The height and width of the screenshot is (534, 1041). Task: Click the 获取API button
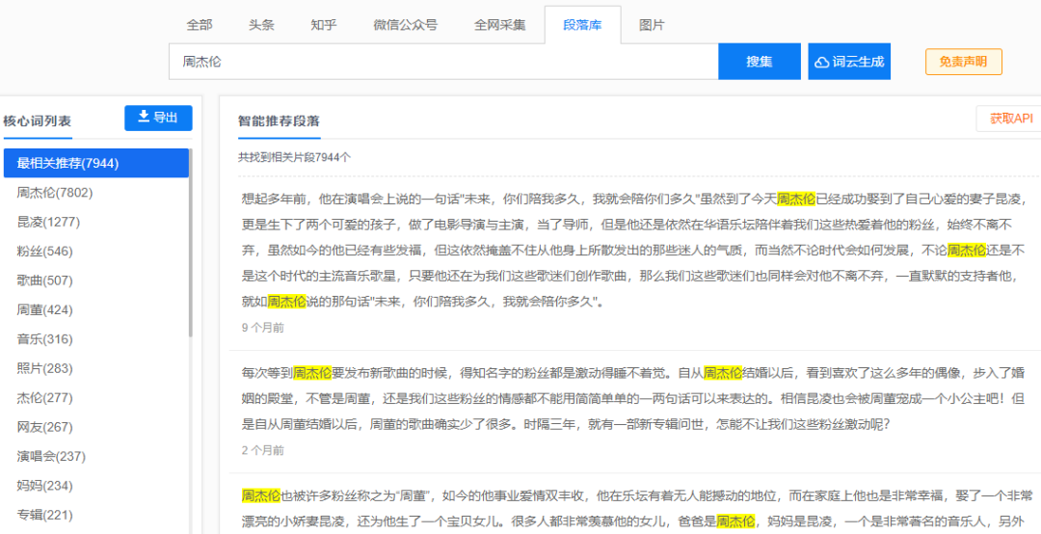click(1010, 119)
